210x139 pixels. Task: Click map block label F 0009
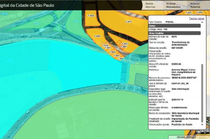tap(97, 36)
